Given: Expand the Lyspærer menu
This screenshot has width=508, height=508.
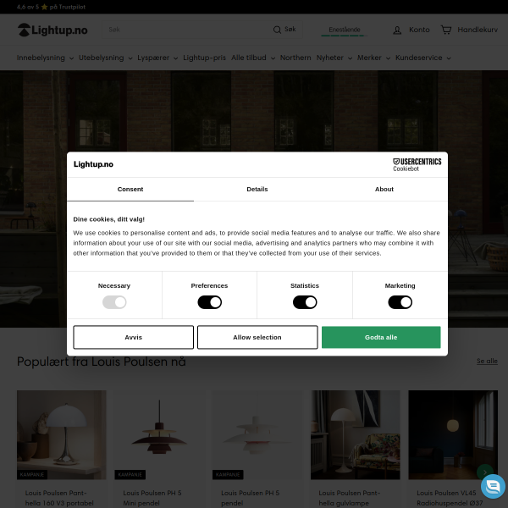Looking at the screenshot, I should (x=157, y=58).
